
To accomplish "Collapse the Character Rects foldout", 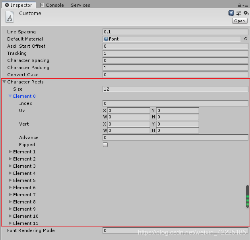I will tap(4, 82).
